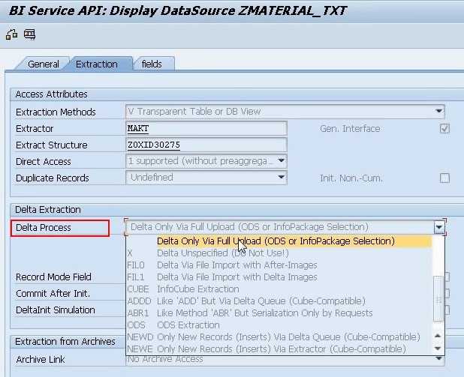Open the Archive Link dropdown
464x377 pixels.
438,359
